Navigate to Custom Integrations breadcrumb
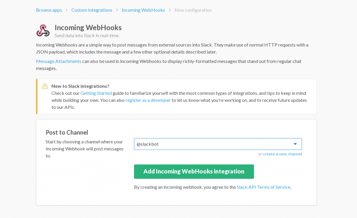 click(92, 10)
